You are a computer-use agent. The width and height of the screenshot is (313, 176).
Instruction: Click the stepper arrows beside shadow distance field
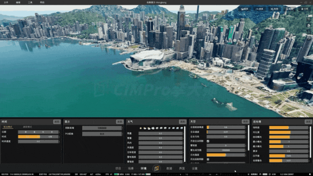[x=123, y=128]
